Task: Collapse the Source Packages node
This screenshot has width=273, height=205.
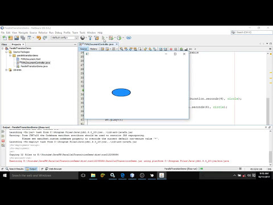Action: [6, 52]
